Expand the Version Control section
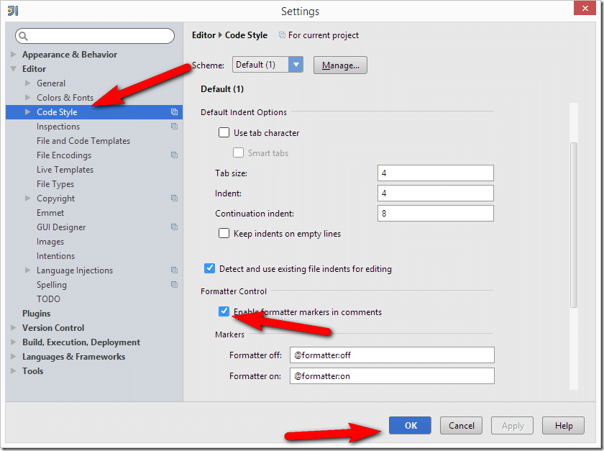 point(14,328)
